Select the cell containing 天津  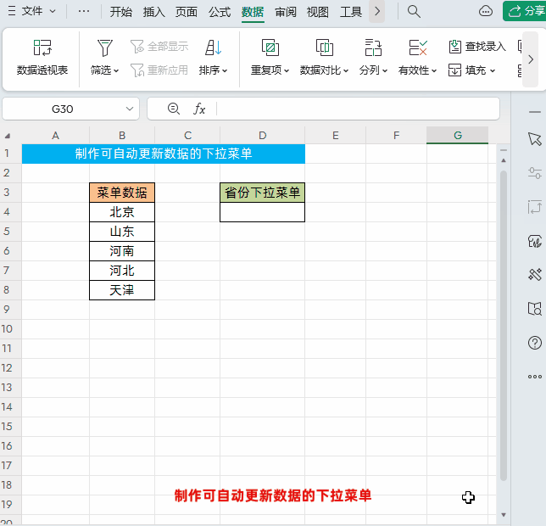click(x=122, y=290)
